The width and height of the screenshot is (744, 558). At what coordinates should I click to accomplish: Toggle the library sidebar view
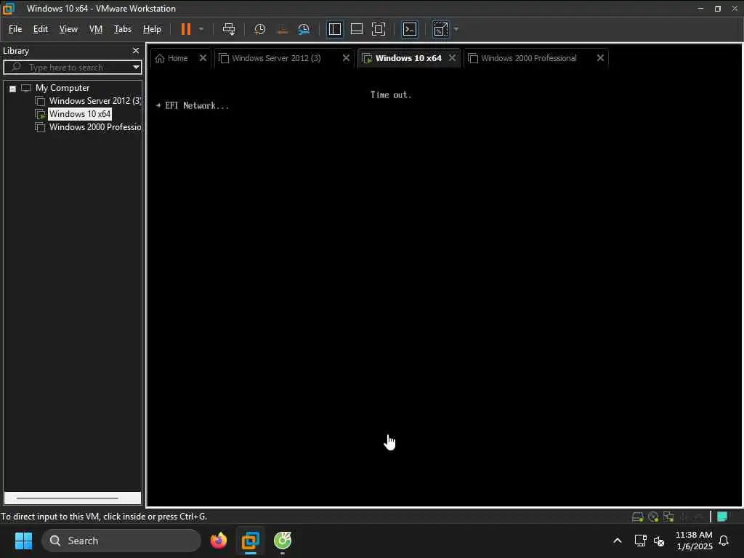pyautogui.click(x=334, y=29)
